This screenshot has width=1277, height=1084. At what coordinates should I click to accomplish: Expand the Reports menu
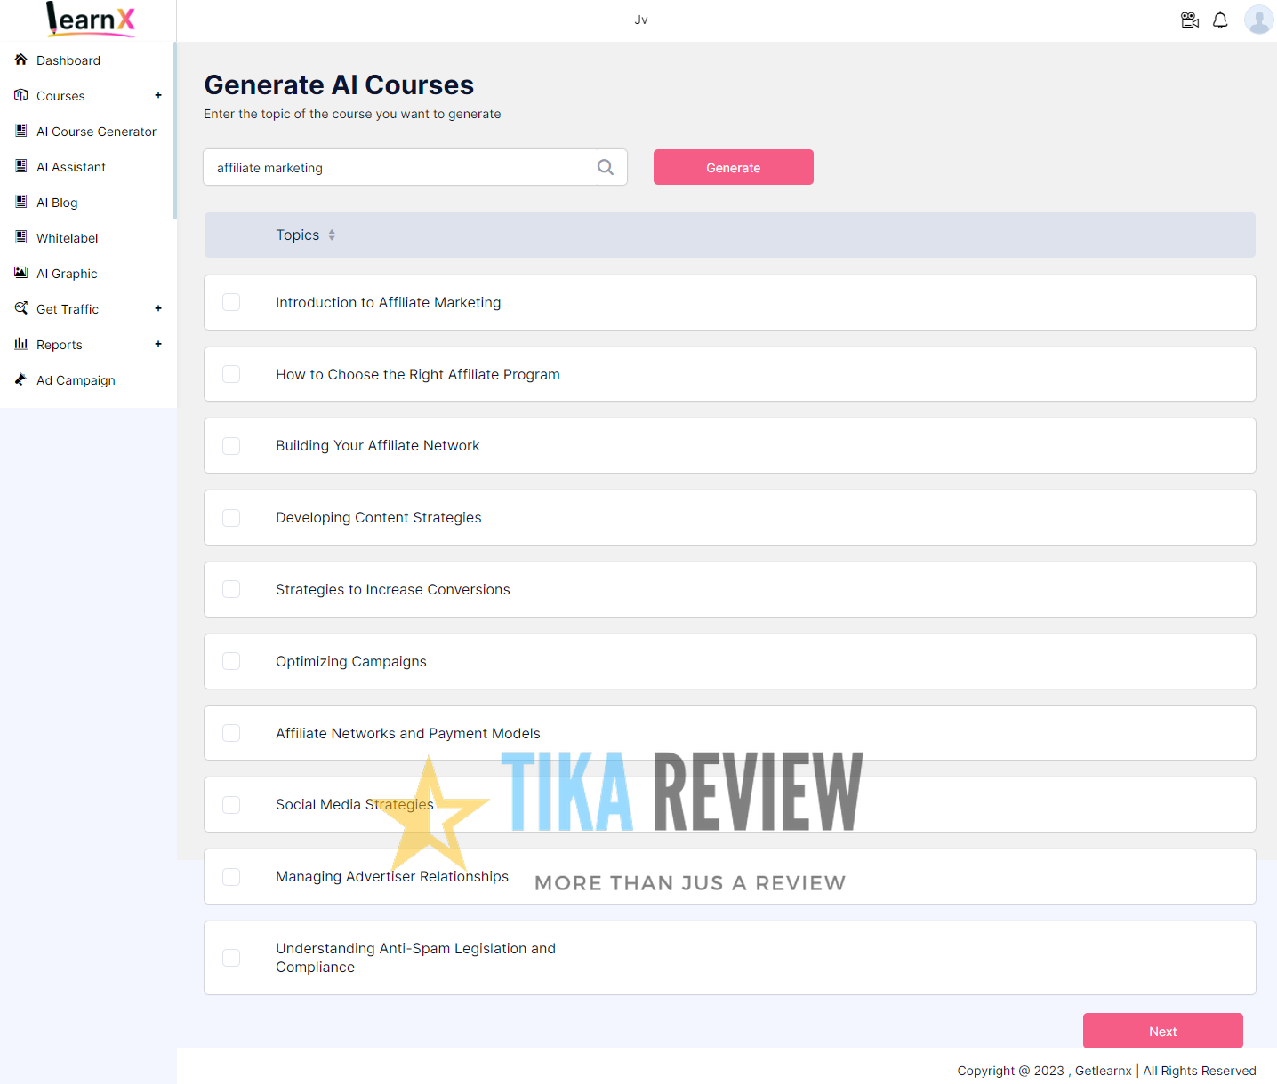pyautogui.click(x=158, y=344)
